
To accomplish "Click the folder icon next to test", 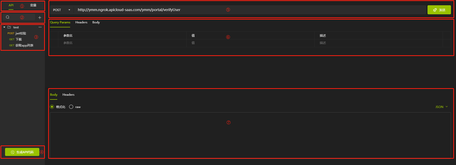I will 9,27.
